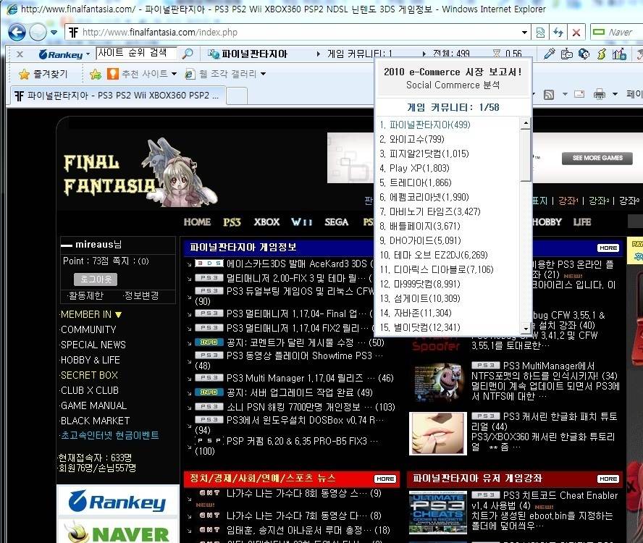The height and width of the screenshot is (543, 643).
Task: Click the ranking list scrollbar thumb
Action: (525, 155)
